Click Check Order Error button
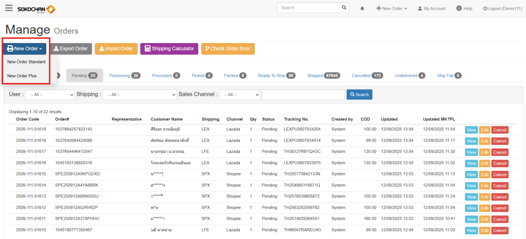526x239 pixels. 228,49
